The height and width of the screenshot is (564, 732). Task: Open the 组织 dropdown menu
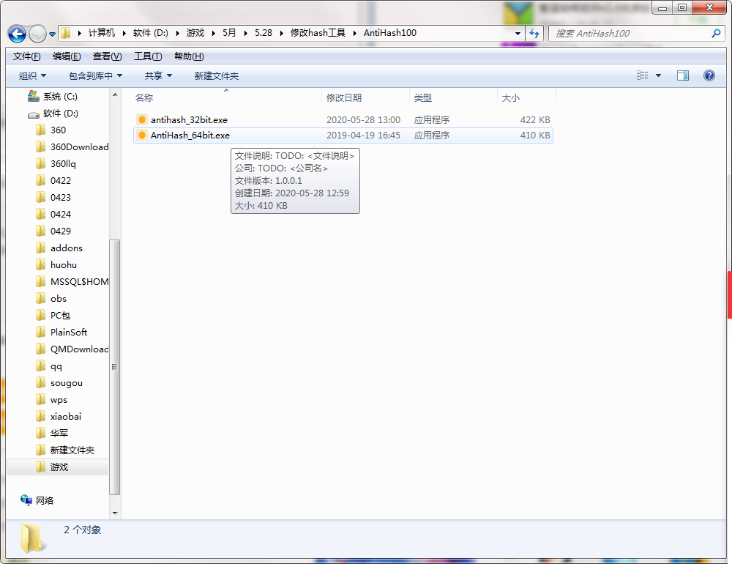(32, 75)
